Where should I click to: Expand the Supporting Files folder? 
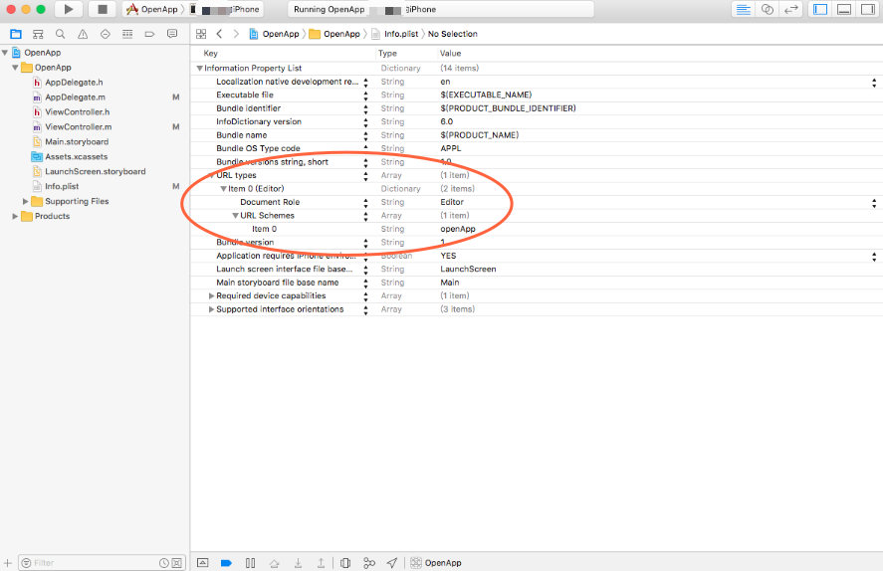pyautogui.click(x=25, y=201)
